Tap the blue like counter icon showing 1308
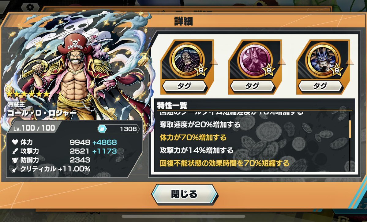 coord(102,129)
